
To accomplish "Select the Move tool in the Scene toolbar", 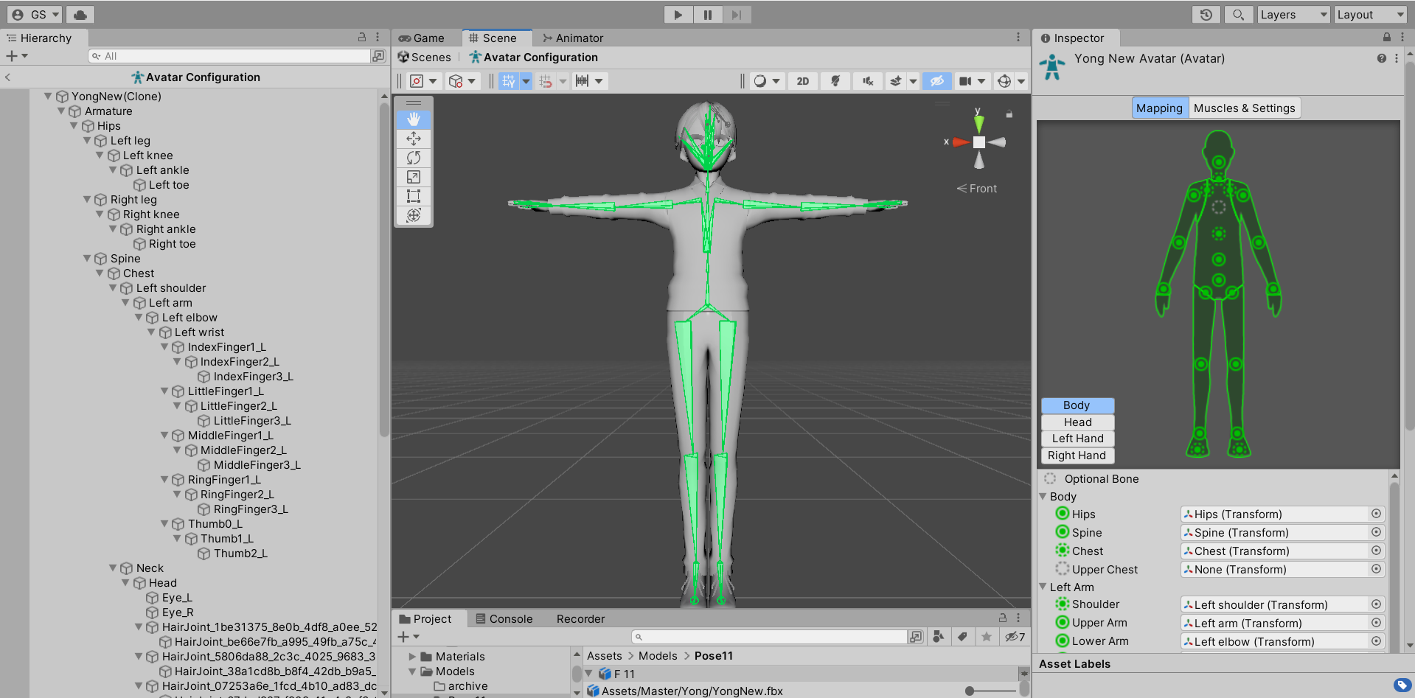I will (x=414, y=139).
